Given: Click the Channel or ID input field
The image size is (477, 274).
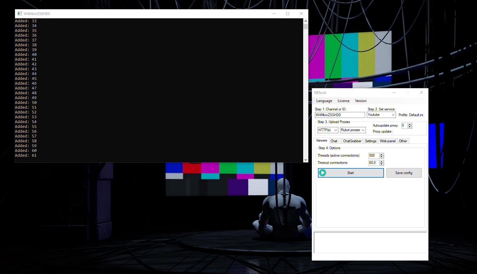Looking at the screenshot, I should coord(340,115).
